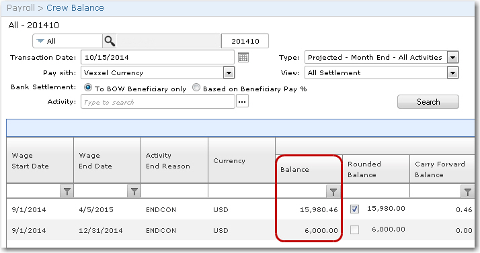480x253 pixels.
Task: Focus the Activity type-to-search field
Action: pos(158,102)
